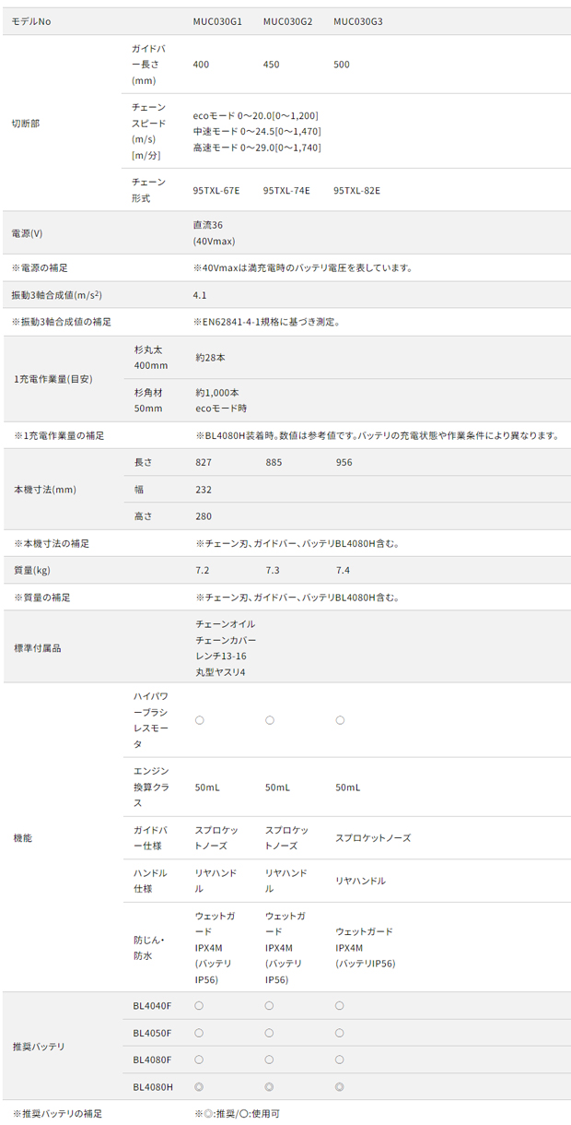Click the 約28本 value

click(210, 358)
